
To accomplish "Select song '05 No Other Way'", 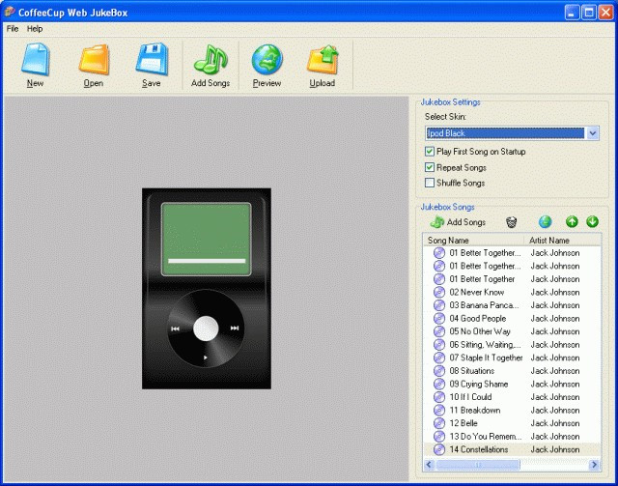I will pyautogui.click(x=513, y=331).
